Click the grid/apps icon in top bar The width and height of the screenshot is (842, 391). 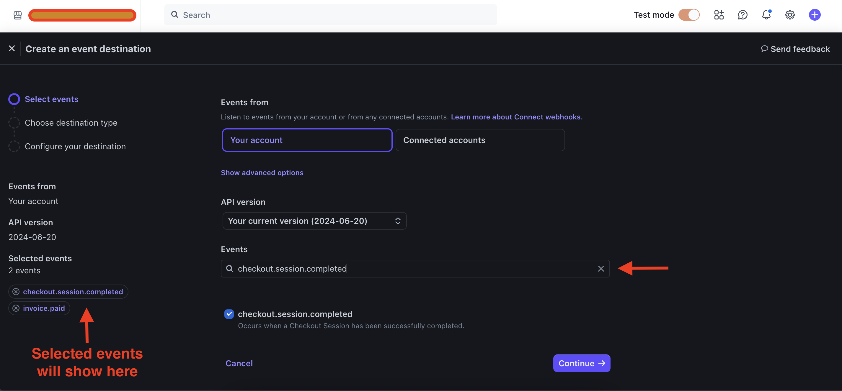[x=719, y=14]
